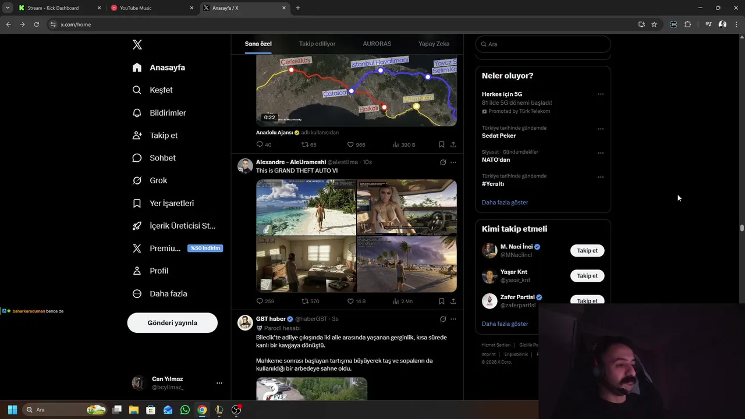The width and height of the screenshot is (745, 419).
Task: Open Daha fazla göster under who to follow
Action: (x=505, y=324)
